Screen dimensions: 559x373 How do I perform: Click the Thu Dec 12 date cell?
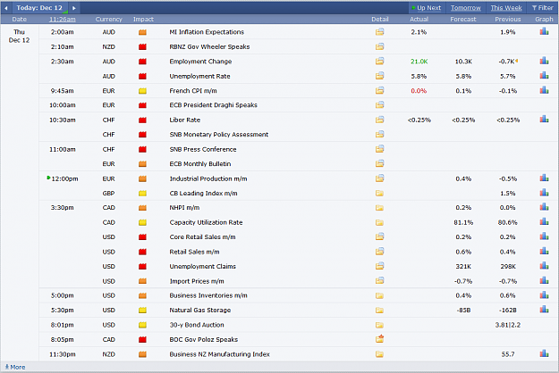(20, 36)
